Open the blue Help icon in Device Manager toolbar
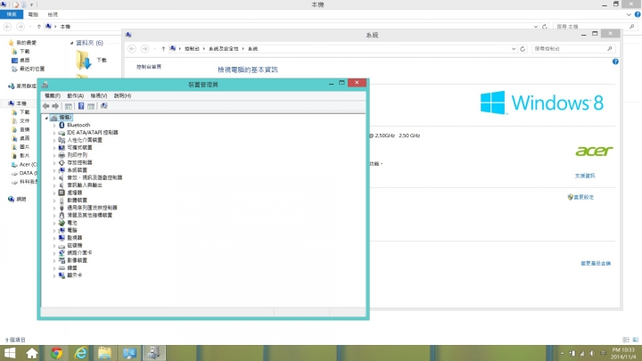The image size is (642, 361). (81, 106)
